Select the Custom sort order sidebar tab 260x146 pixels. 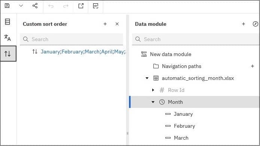(8, 54)
